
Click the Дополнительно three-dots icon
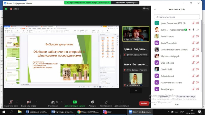click(x=122, y=102)
